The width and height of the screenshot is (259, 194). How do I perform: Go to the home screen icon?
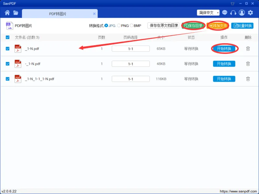7,13
